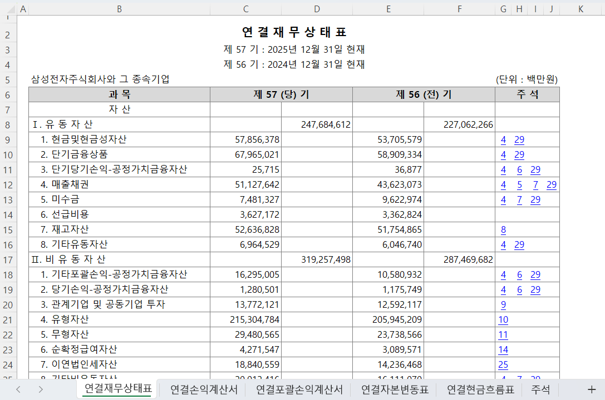Select column B by its header
605x400 pixels.
tap(119, 9)
